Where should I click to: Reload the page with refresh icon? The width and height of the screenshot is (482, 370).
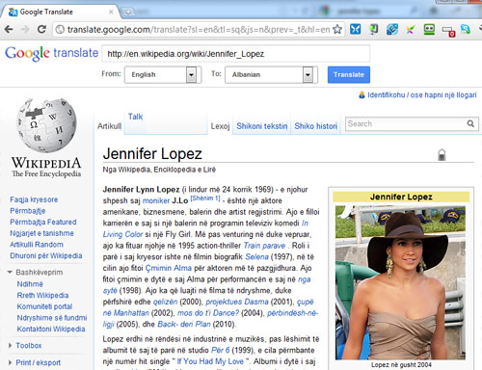[41, 30]
